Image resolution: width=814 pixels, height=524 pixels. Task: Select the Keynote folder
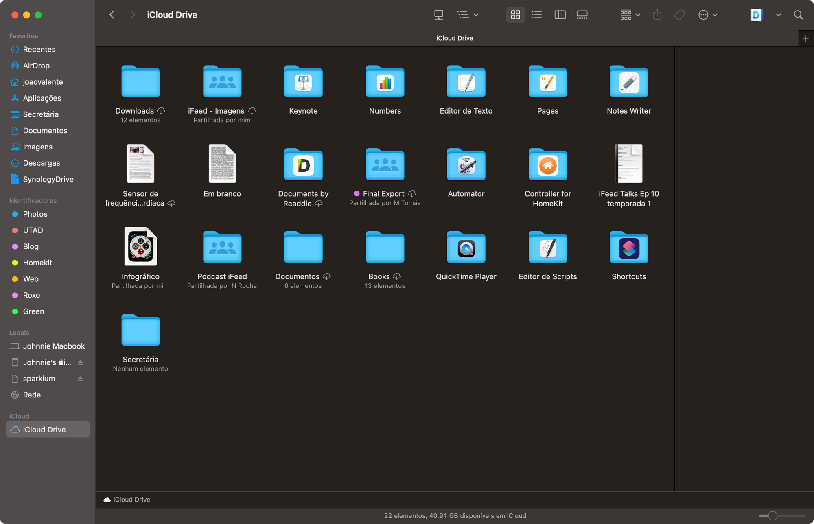(x=303, y=82)
